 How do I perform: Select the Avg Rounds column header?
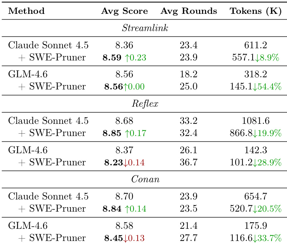pos(189,11)
